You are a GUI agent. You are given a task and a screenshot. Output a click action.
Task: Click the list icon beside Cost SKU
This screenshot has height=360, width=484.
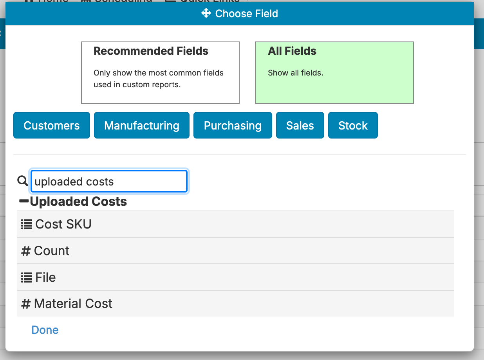[26, 224]
